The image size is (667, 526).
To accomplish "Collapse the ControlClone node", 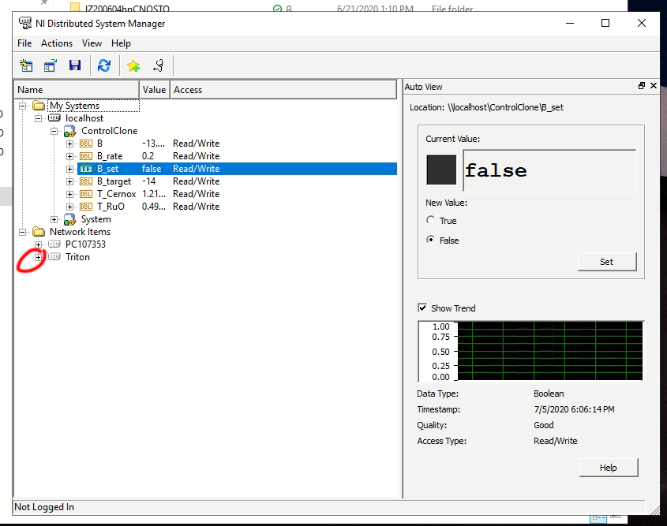I will [54, 131].
